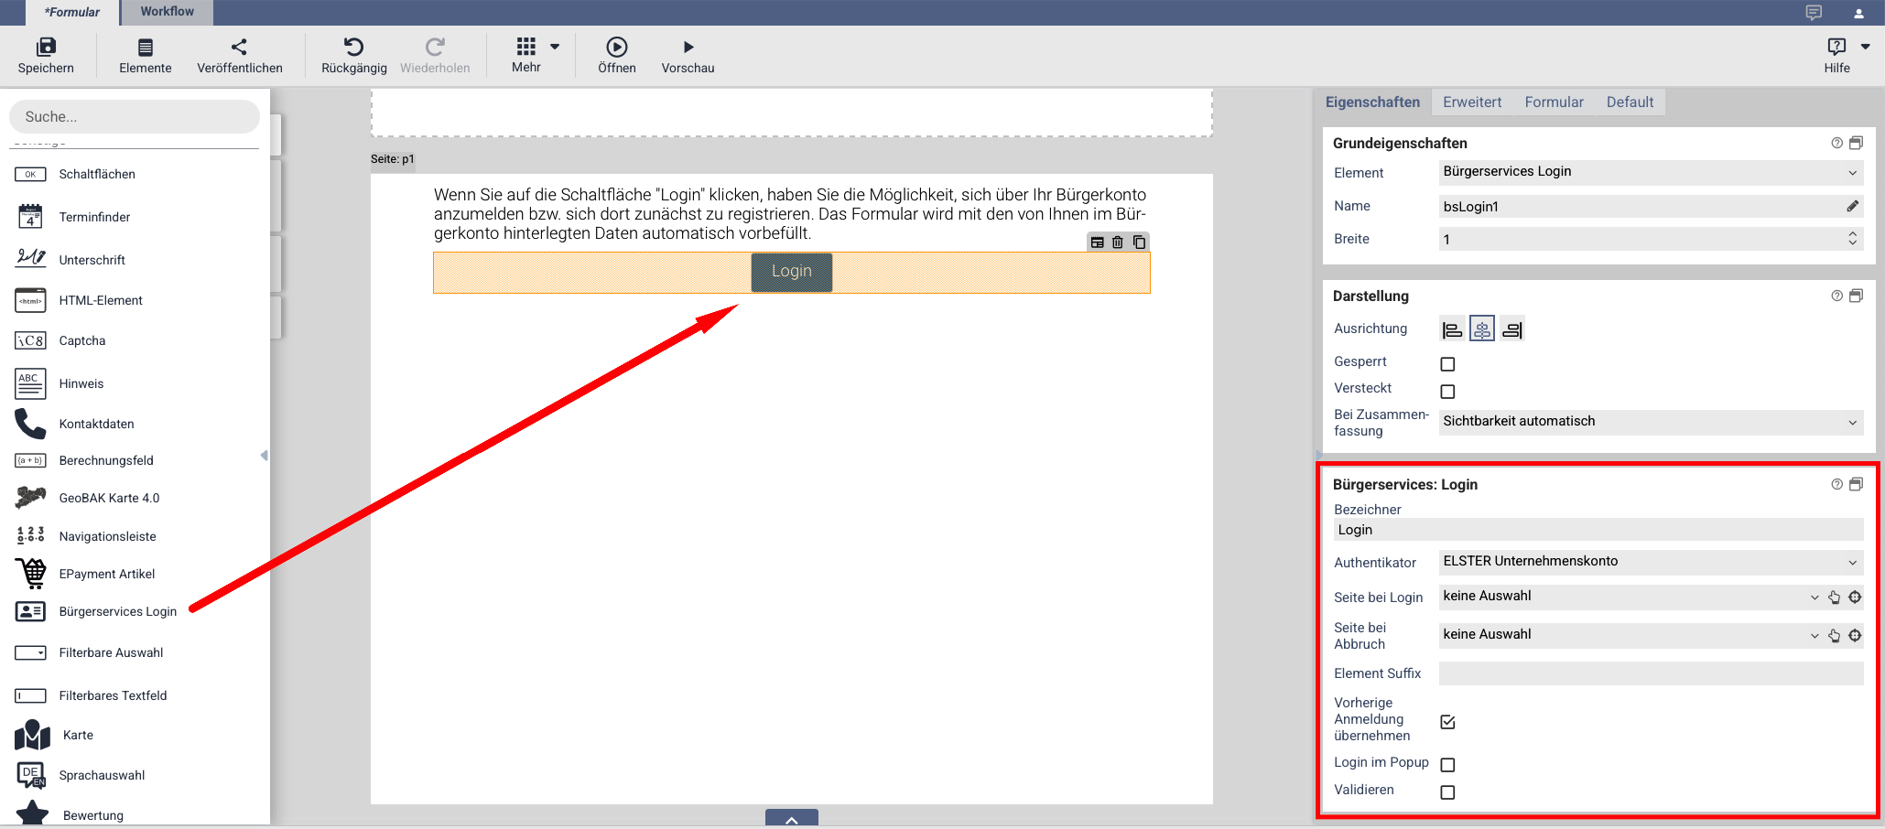Viewport: 1885px width, 829px height.
Task: Start the Vorschau preview
Action: (688, 55)
